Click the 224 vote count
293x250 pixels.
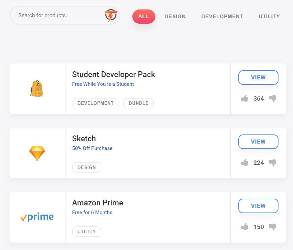click(259, 163)
